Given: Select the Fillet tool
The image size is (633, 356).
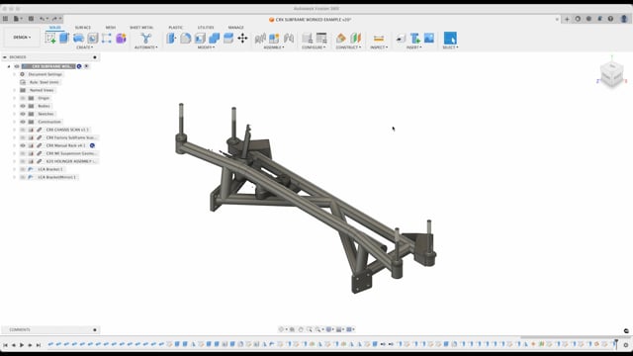Looking at the screenshot, I should (186, 38).
